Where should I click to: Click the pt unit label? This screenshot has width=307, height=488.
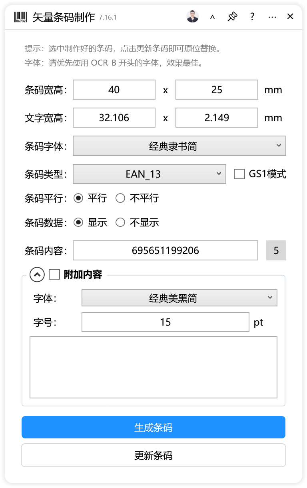259,322
